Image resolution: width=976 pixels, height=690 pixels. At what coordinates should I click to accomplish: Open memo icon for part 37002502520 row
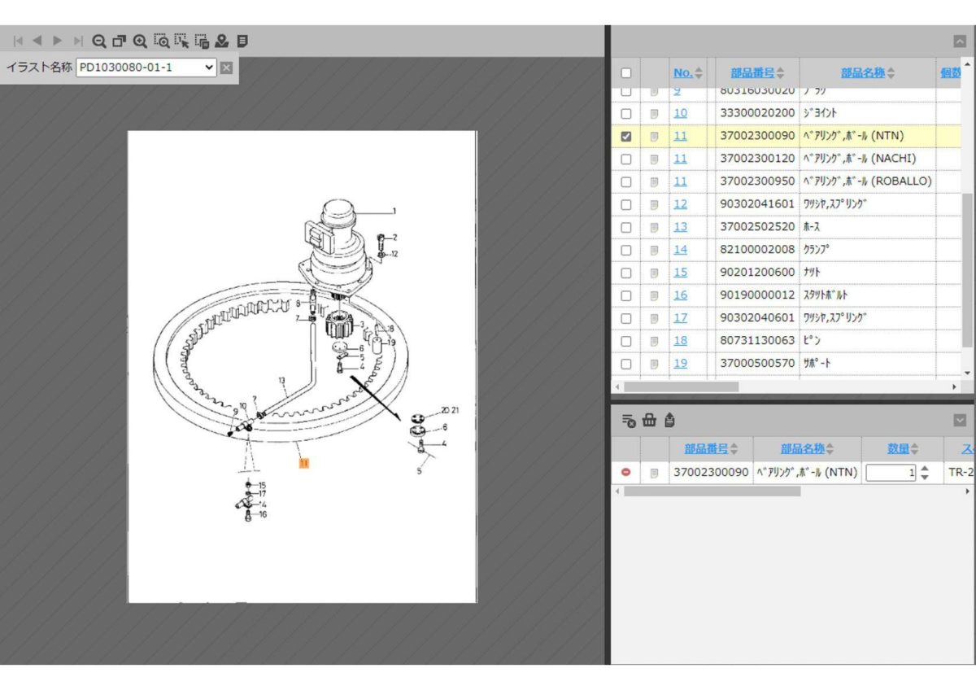click(x=654, y=227)
